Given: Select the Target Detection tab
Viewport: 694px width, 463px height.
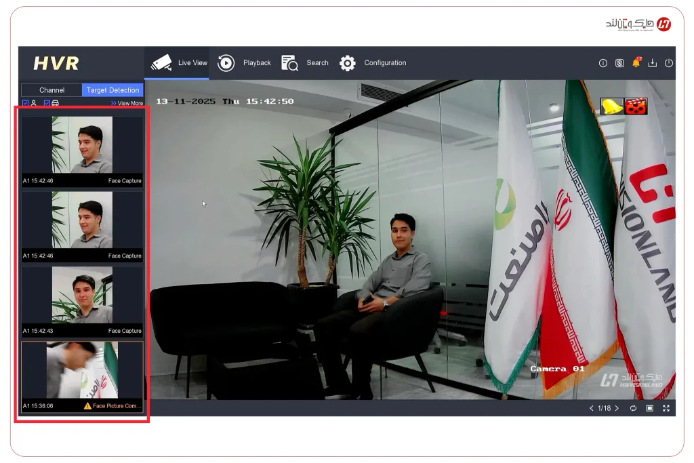Looking at the screenshot, I should pos(113,89).
